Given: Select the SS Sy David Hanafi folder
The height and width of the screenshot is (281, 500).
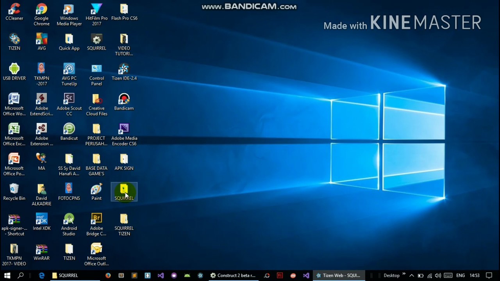Looking at the screenshot, I should tap(69, 165).
